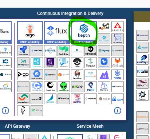Click the Razee tile
The height and width of the screenshot is (139, 150).
pos(104,87)
